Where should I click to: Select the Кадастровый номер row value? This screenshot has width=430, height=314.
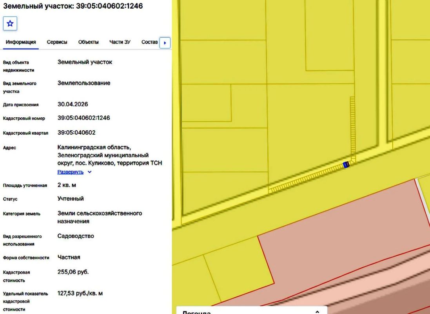tap(83, 118)
